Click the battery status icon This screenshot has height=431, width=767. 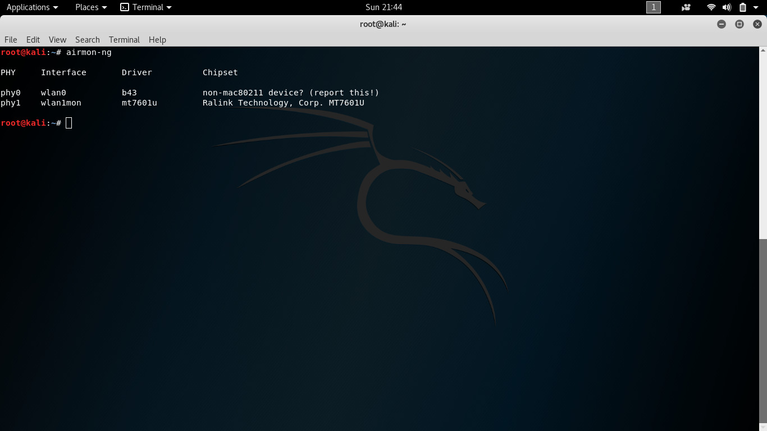pos(743,7)
